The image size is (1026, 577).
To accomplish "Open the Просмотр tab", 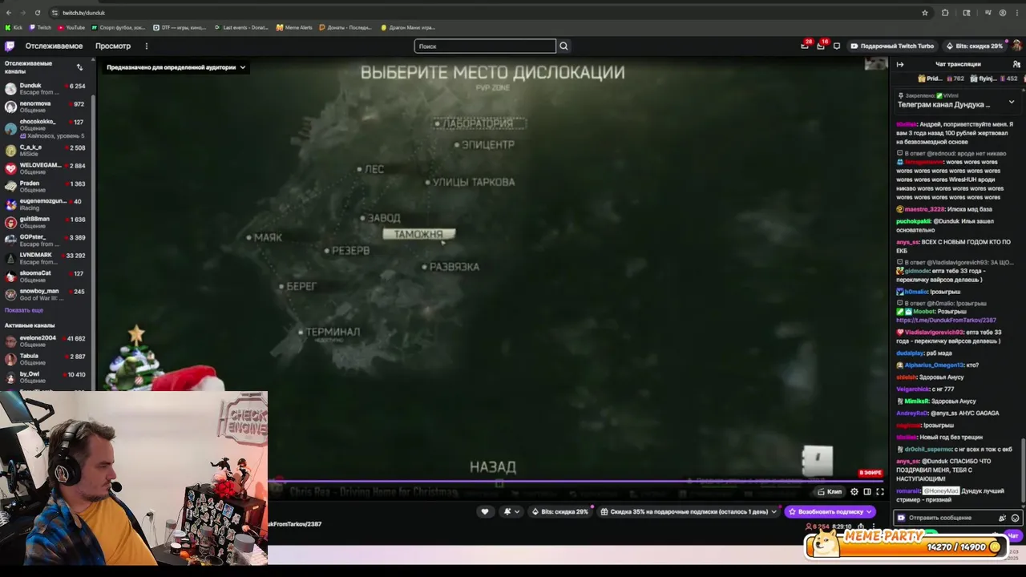I will click(113, 46).
